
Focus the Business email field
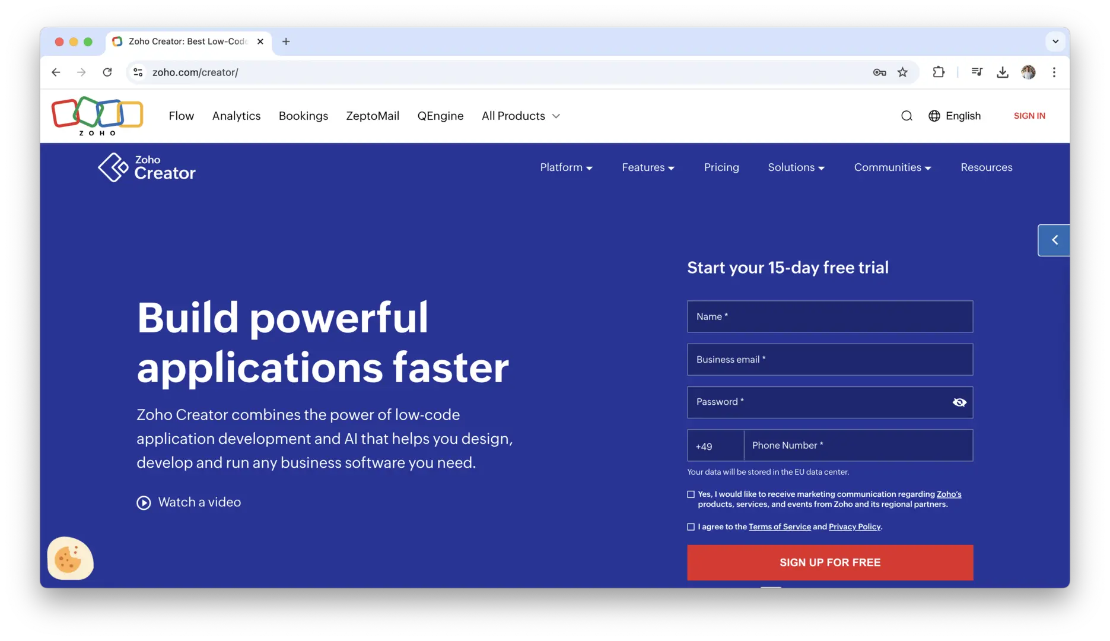pos(830,360)
